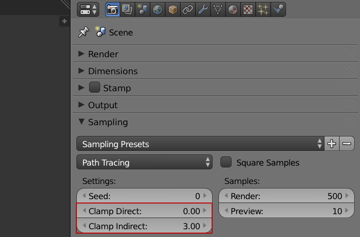Image resolution: width=360 pixels, height=237 pixels.
Task: Increase Preview samples with right arrow
Action: click(x=347, y=211)
